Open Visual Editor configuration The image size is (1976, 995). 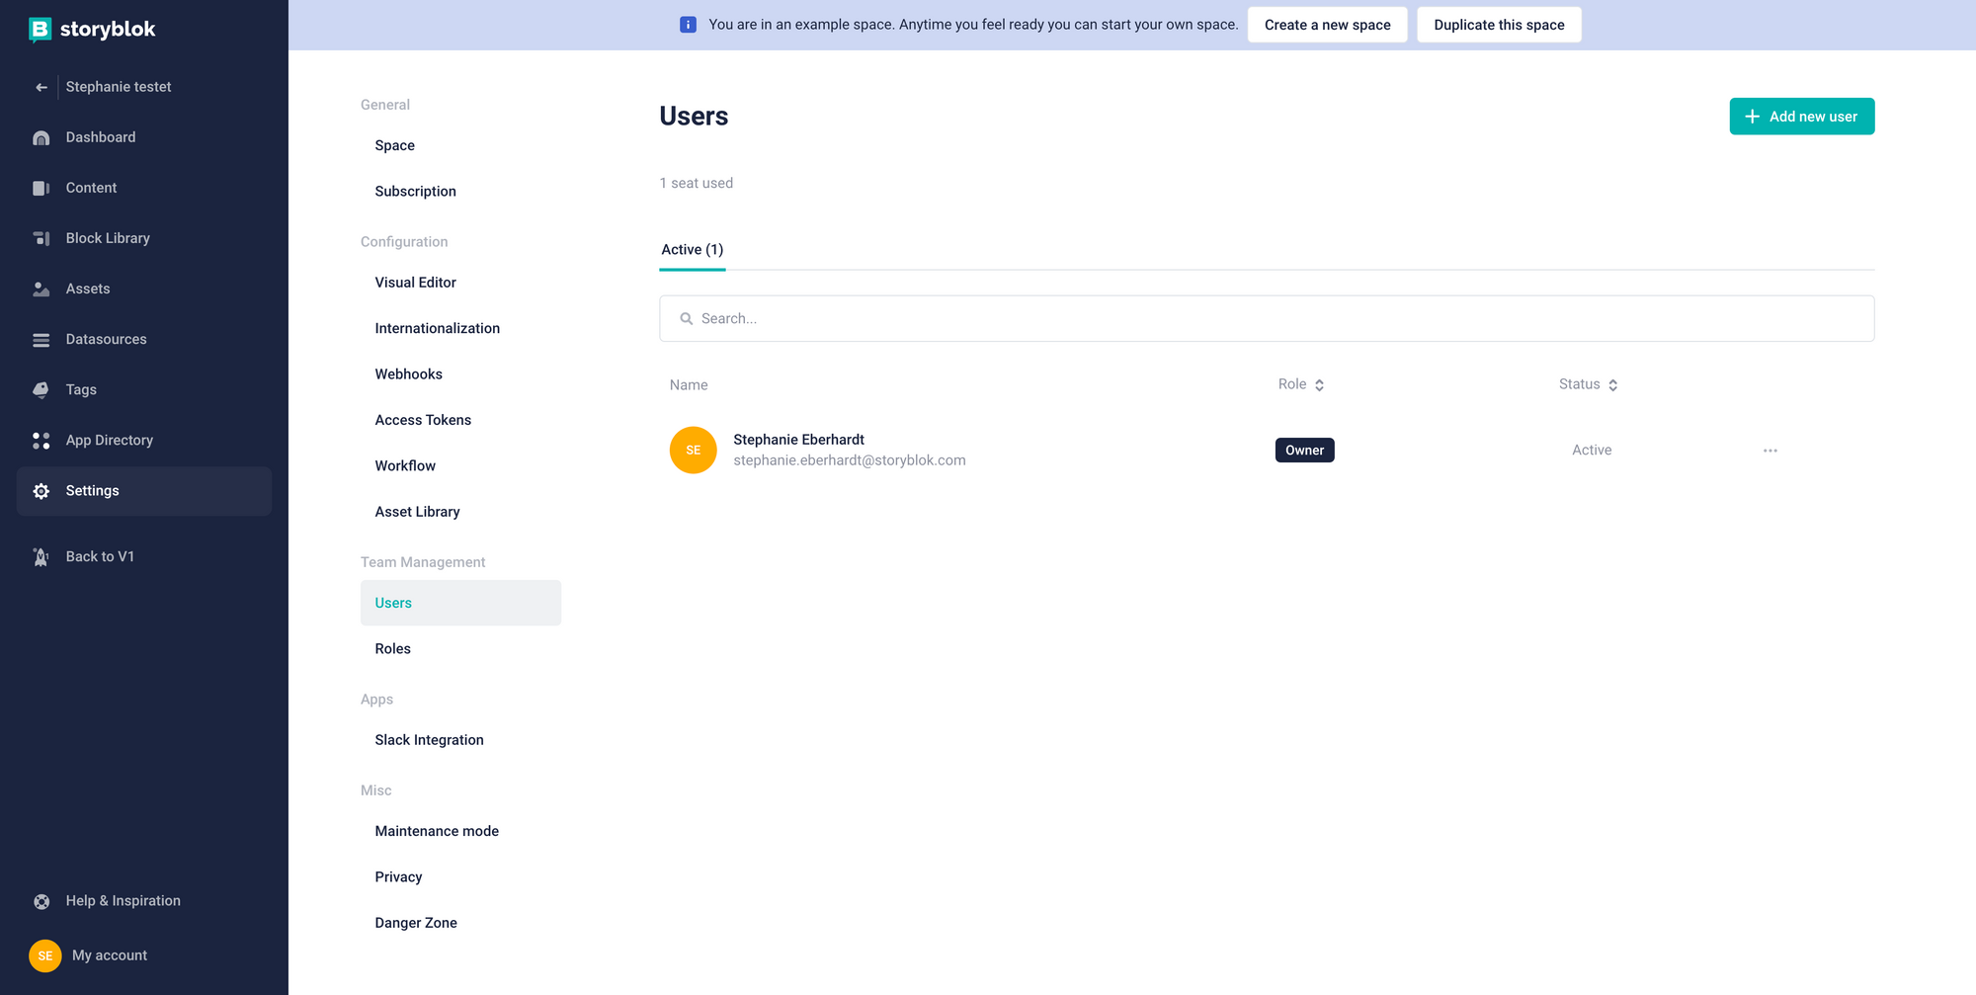pos(416,283)
